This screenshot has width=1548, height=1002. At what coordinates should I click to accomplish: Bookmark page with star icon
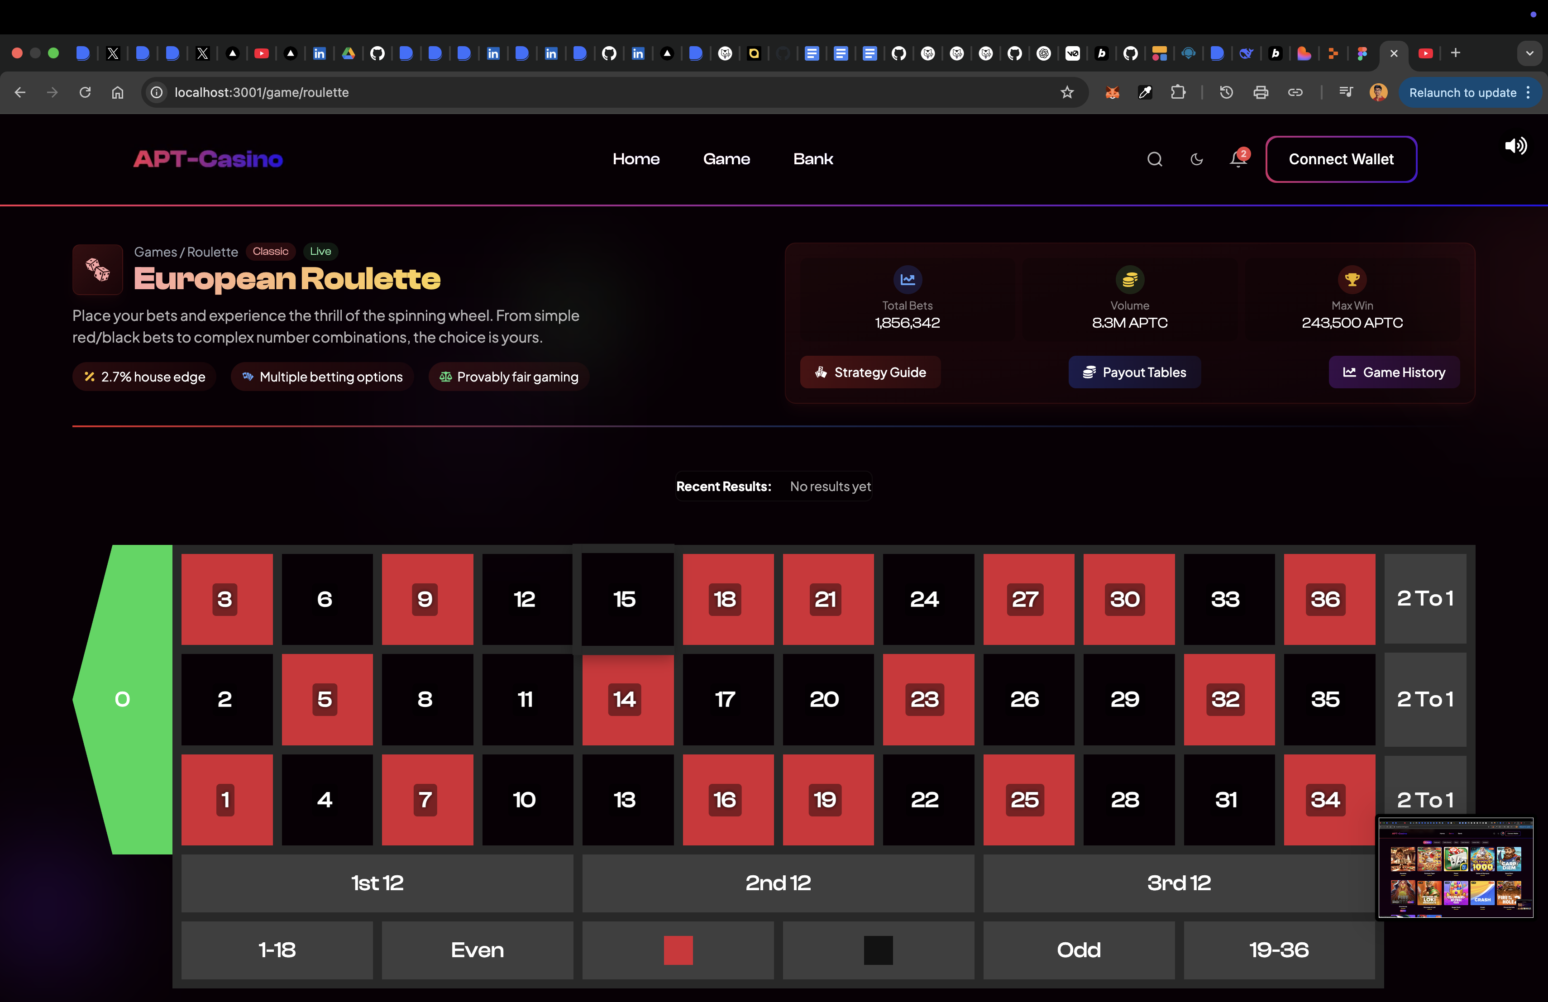(1067, 92)
